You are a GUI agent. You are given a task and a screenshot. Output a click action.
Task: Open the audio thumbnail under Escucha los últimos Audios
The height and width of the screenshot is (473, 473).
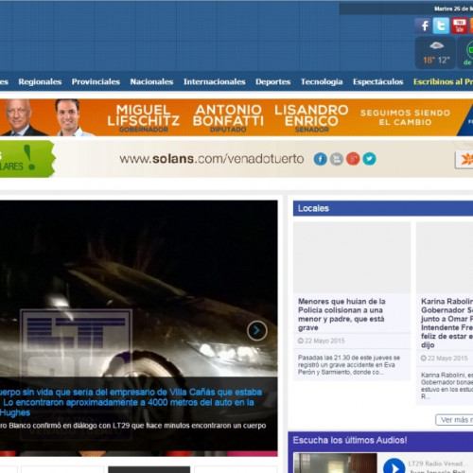(x=335, y=464)
